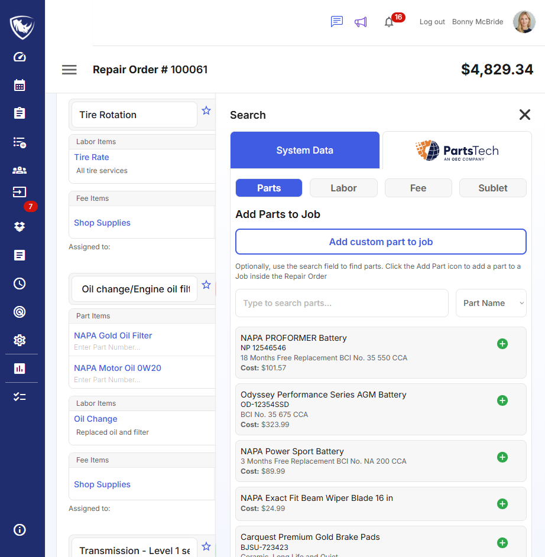Viewport: 545px width, 557px height.
Task: Click Log out
Action: point(432,22)
